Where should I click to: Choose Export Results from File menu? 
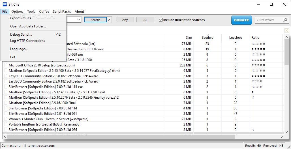pos(33,18)
